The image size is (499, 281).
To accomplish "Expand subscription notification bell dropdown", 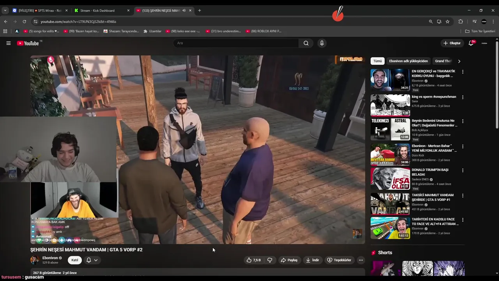I will (92, 260).
